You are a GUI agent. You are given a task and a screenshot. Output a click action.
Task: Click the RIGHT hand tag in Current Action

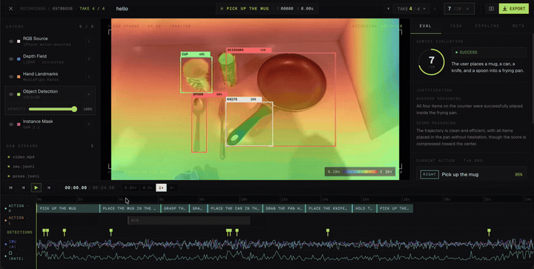pos(429,174)
